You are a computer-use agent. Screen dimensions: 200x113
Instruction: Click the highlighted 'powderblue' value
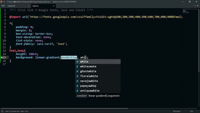pyautogui.click(x=69, y=57)
